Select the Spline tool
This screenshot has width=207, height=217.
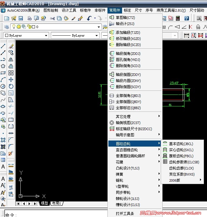click(3, 100)
